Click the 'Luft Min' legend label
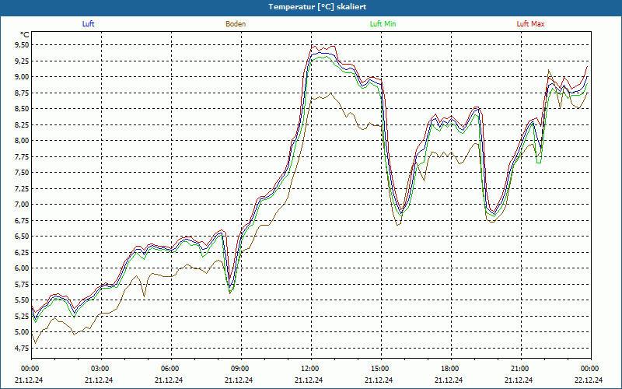This screenshot has height=389, width=622. coord(383,24)
